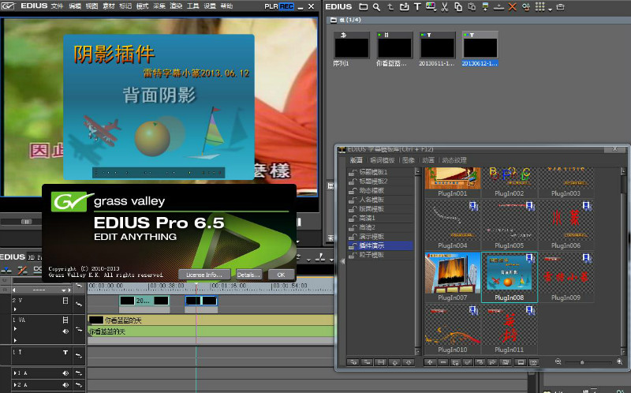The image size is (631, 393).
Task: Click the search icon in bin toolbar
Action: pos(378,7)
